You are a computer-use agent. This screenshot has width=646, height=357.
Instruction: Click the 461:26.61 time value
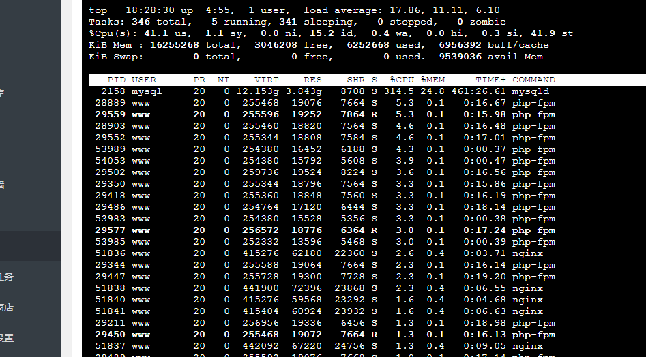pyautogui.click(x=479, y=91)
